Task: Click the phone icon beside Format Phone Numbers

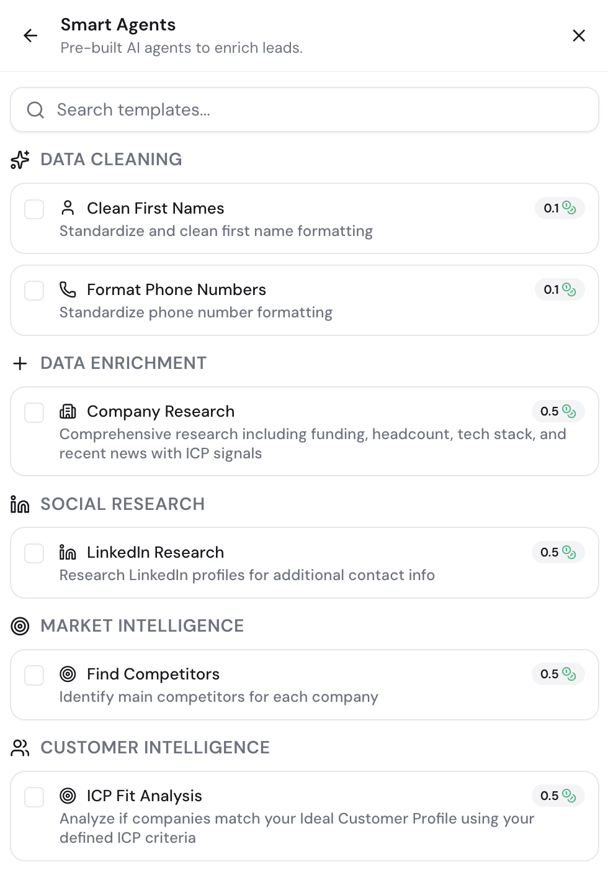Action: [68, 289]
